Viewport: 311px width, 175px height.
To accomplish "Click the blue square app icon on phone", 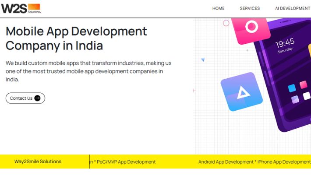I will tap(292, 88).
